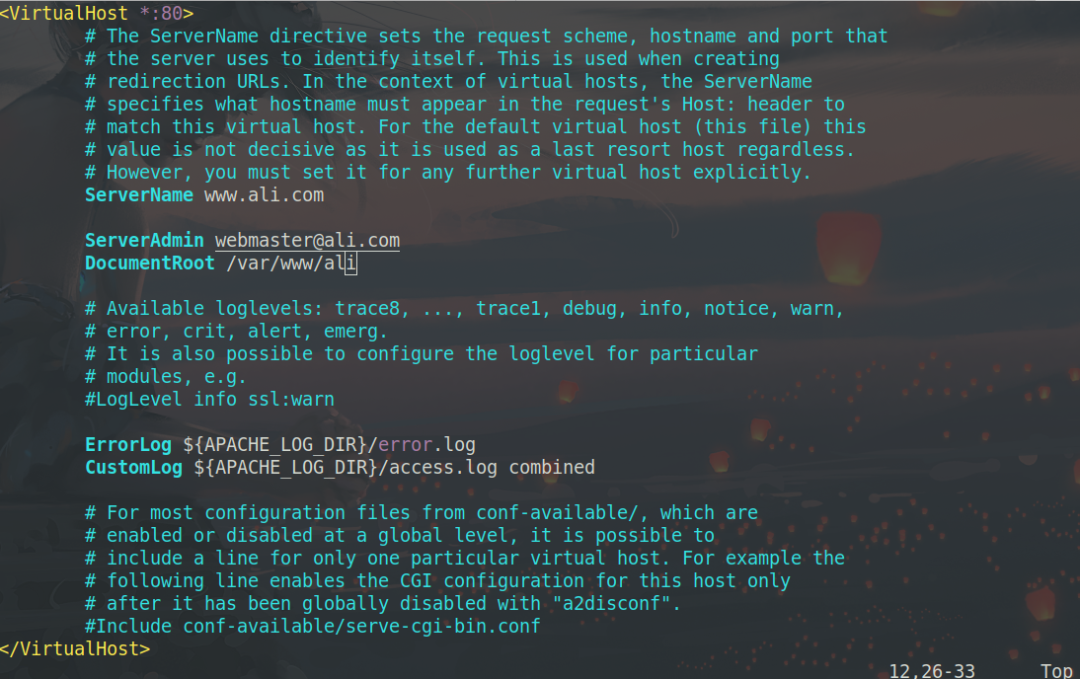Click the closing </VirtualHost> tag
This screenshot has width=1080, height=679.
point(75,648)
